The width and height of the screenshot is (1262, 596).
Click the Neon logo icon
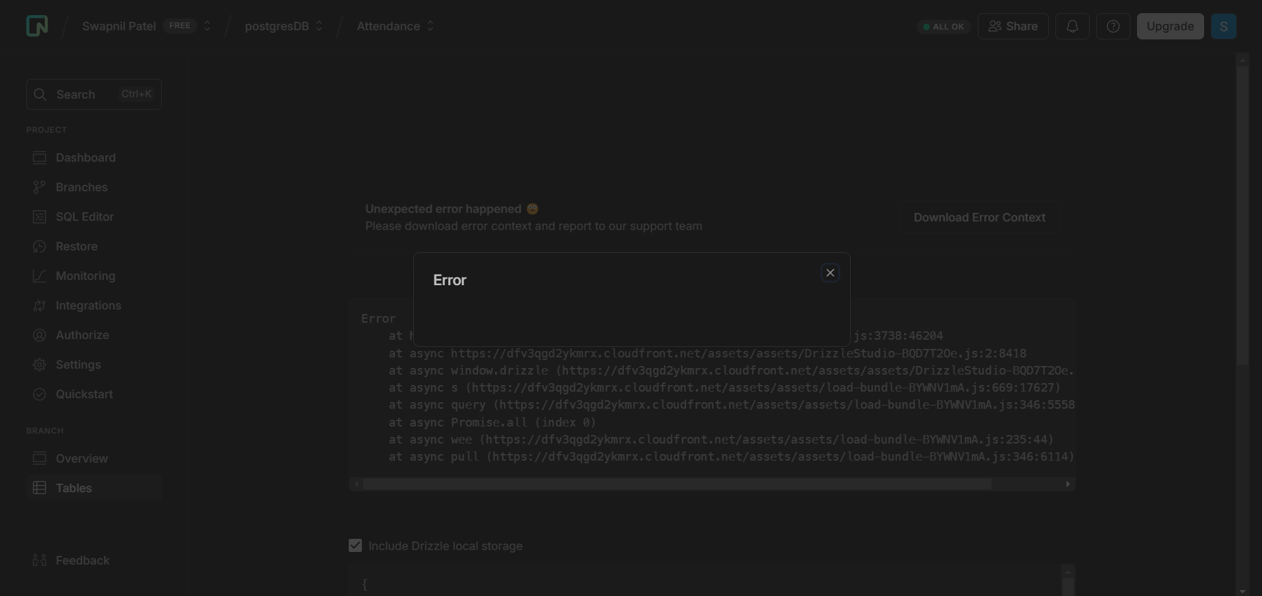(x=37, y=26)
